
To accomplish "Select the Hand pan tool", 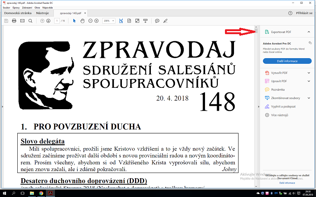I will click(x=82, y=21).
